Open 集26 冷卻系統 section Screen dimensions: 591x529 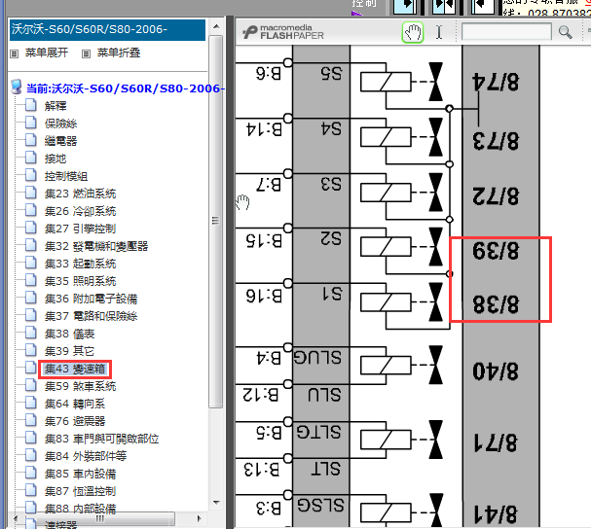[80, 211]
